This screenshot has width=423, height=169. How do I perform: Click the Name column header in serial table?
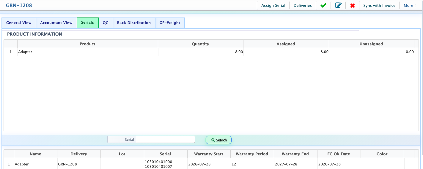35,154
